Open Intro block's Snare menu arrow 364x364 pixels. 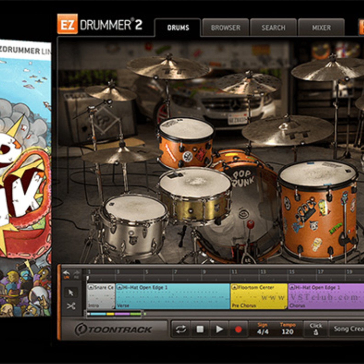click(91, 287)
